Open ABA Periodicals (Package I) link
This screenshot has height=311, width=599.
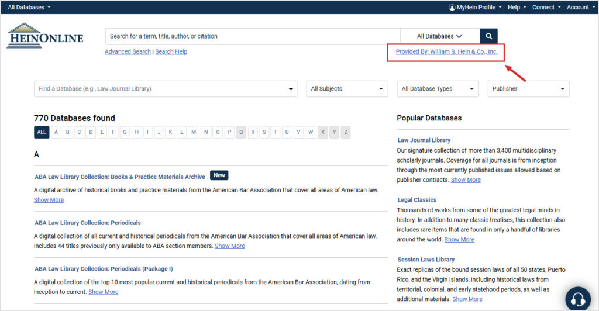point(104,269)
